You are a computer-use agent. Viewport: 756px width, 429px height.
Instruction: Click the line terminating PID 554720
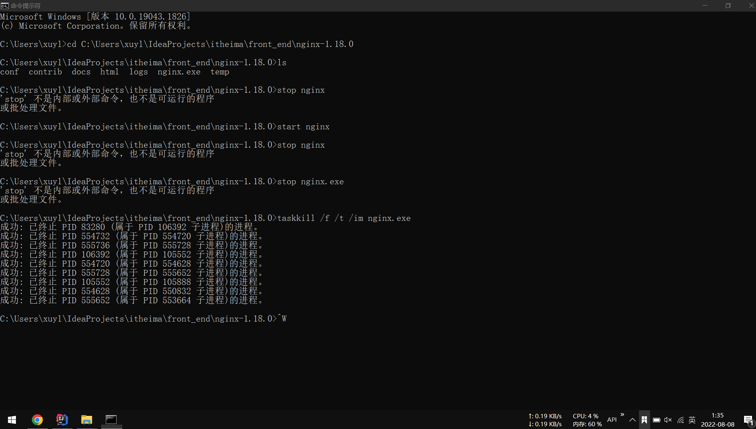point(131,263)
